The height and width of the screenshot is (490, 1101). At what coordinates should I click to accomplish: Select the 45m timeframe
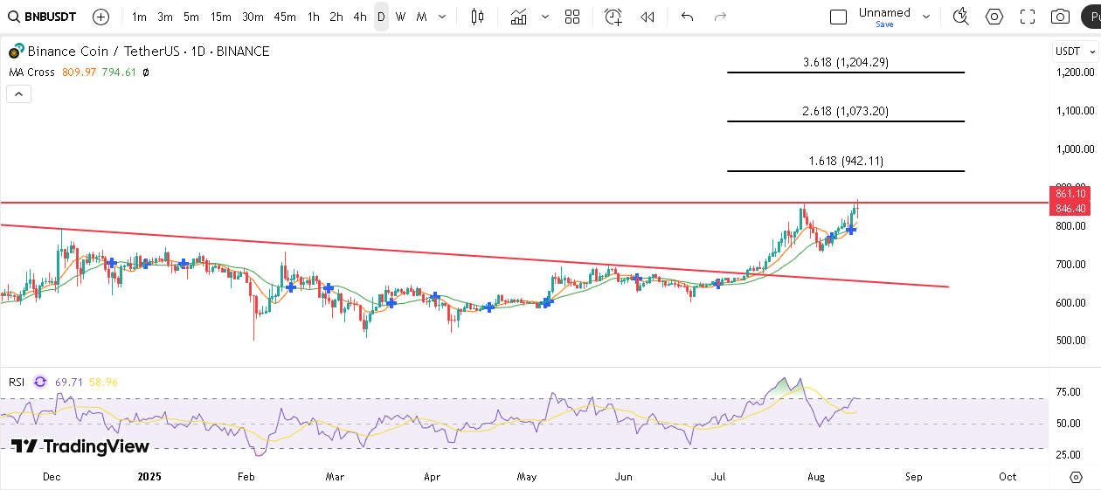pos(284,17)
